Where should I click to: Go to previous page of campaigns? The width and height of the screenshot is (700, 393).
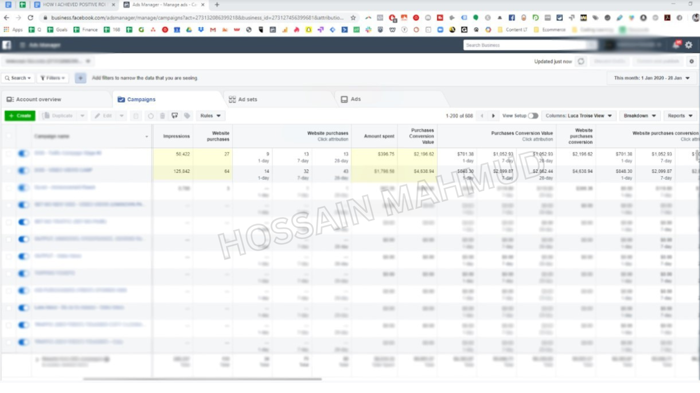coord(482,116)
